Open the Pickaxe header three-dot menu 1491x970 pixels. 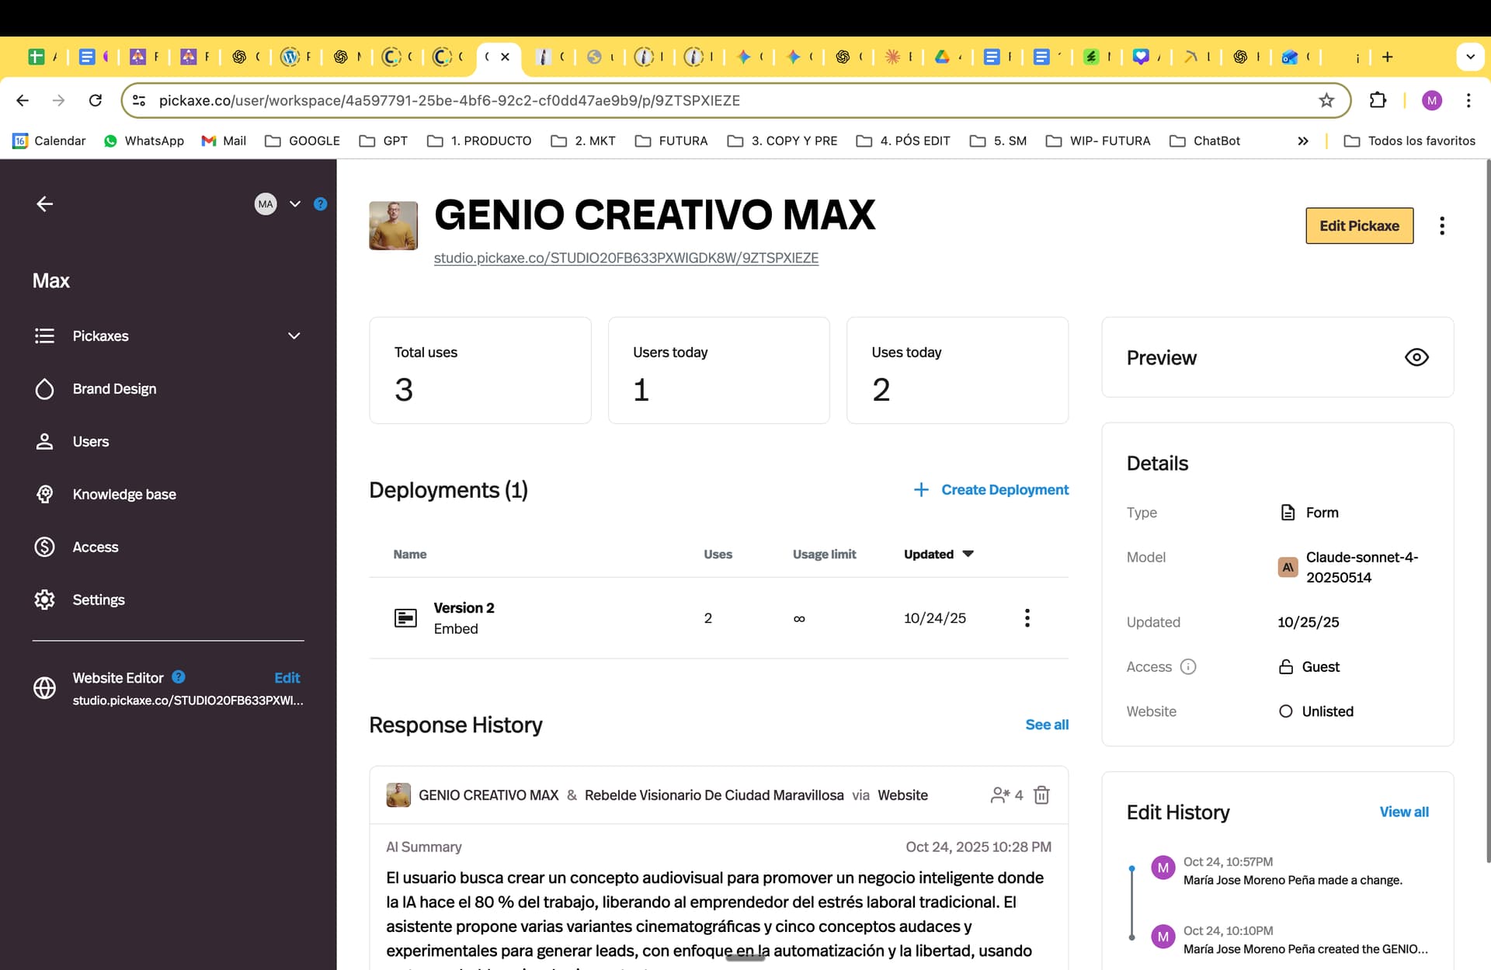(1441, 226)
